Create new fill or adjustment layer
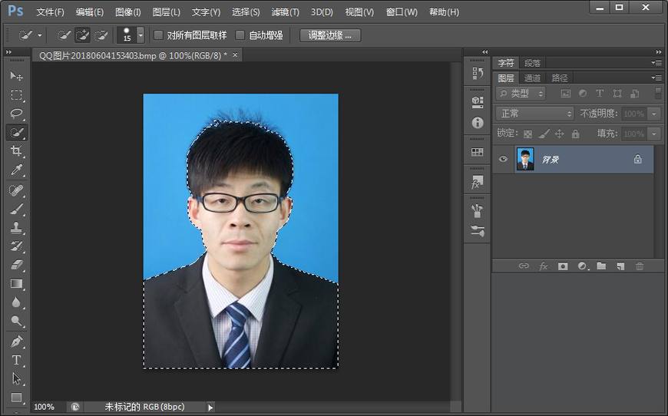The width and height of the screenshot is (668, 416). pyautogui.click(x=583, y=266)
